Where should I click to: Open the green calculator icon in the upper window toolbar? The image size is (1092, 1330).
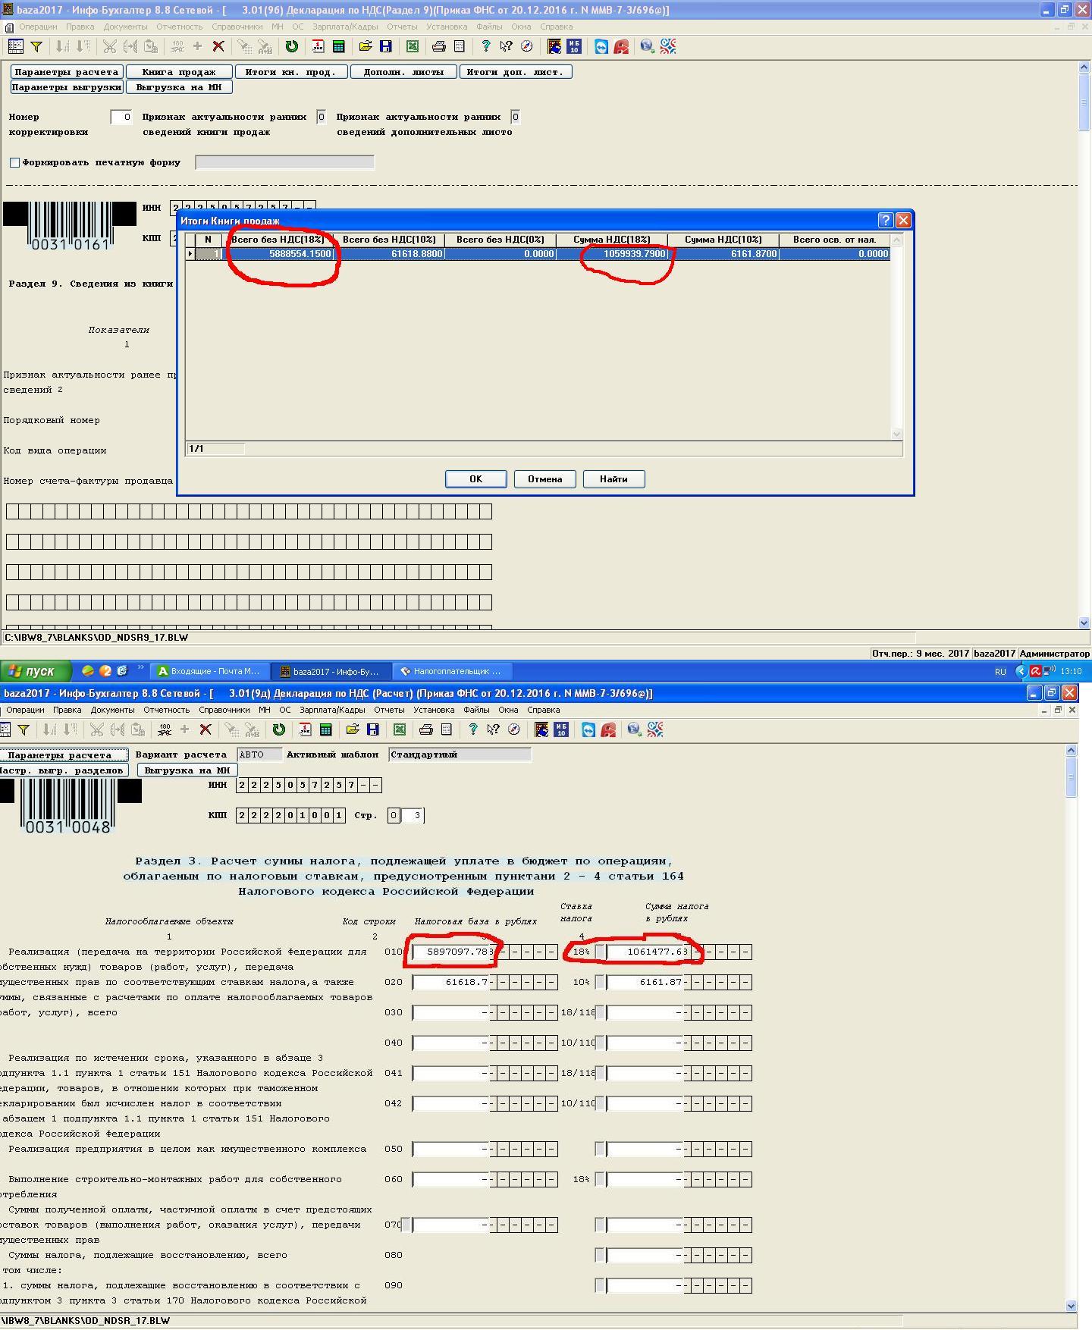coord(338,46)
